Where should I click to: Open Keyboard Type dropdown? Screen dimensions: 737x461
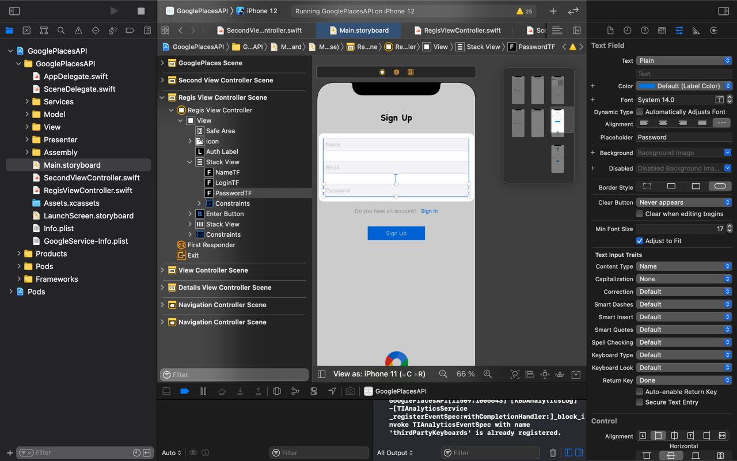pyautogui.click(x=684, y=355)
